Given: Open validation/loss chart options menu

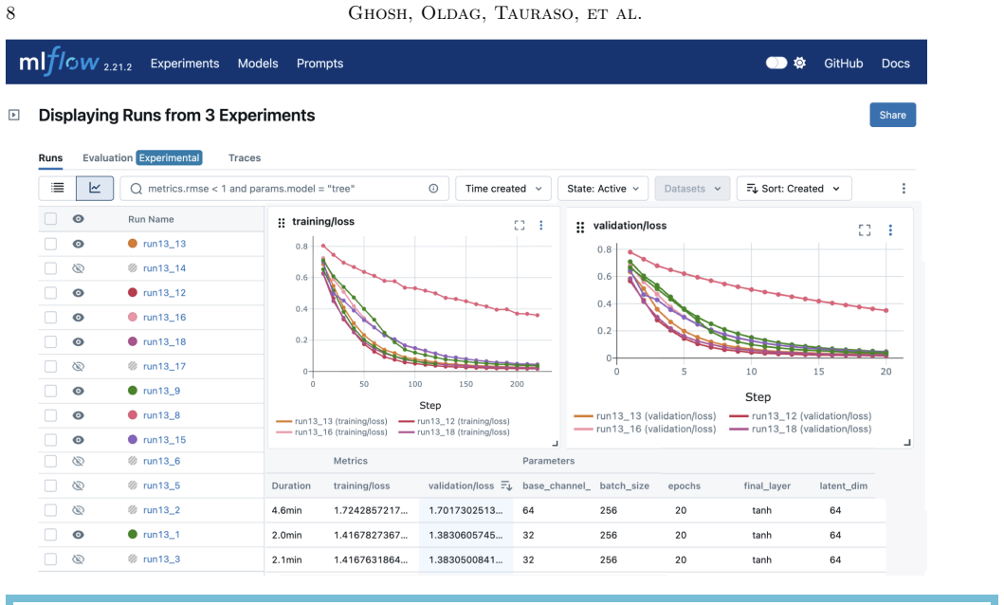Looking at the screenshot, I should (x=890, y=230).
